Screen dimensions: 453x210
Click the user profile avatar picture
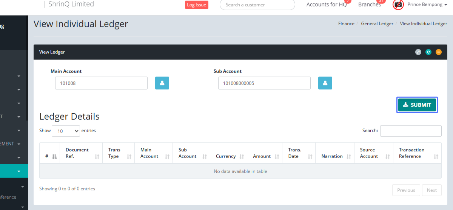[398, 5]
